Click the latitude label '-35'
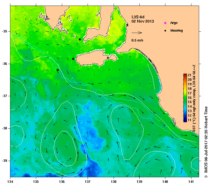This screenshot has width=210, height=186. tap(5, 31)
